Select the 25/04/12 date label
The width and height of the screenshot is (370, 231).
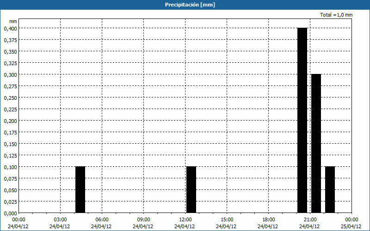pyautogui.click(x=351, y=226)
